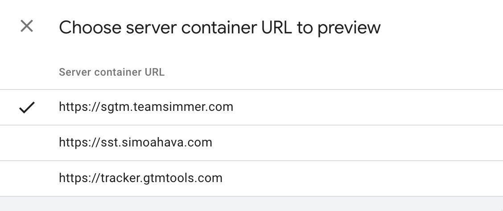Click empty check area left of sst.simoahava.com
The width and height of the screenshot is (503, 211).
coord(27,143)
